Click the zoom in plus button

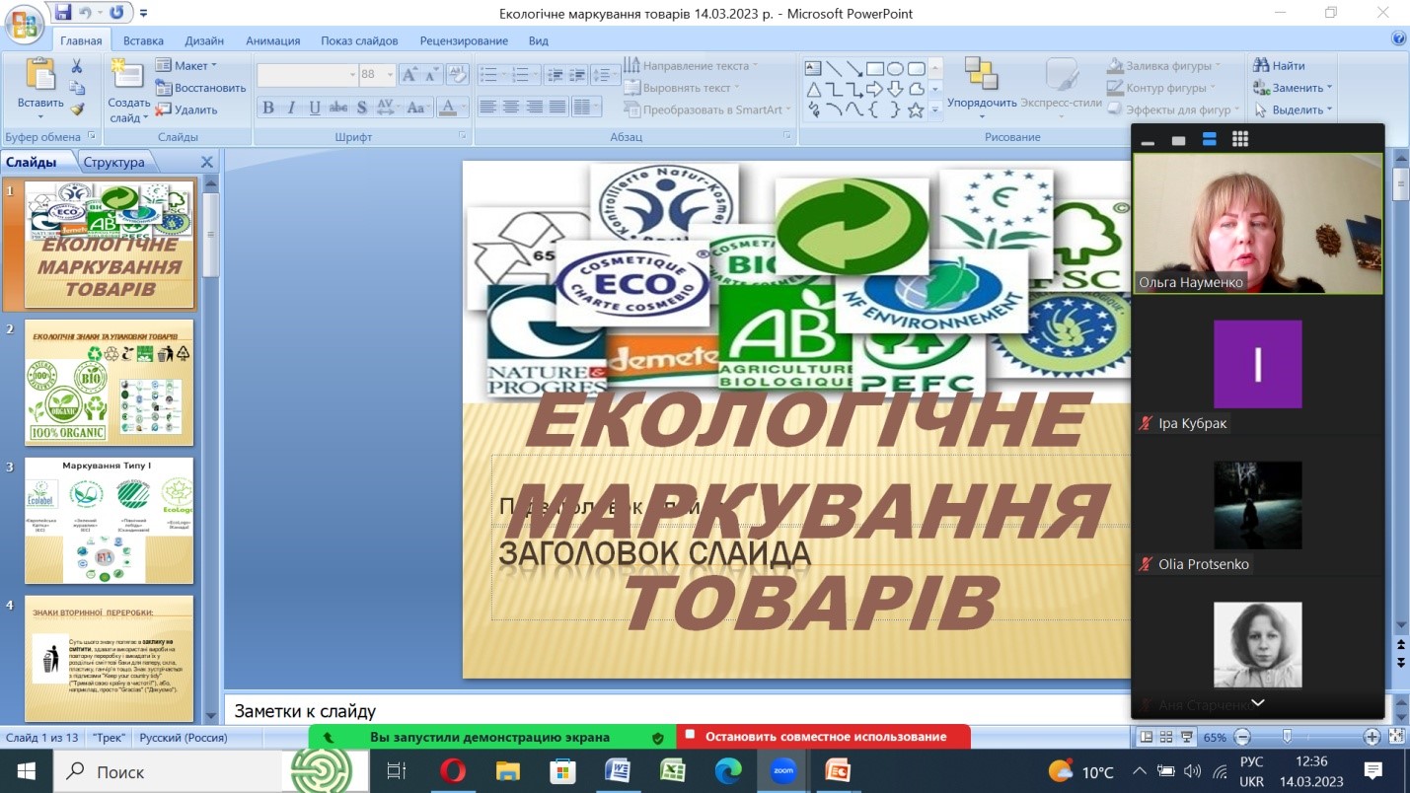coord(1372,737)
